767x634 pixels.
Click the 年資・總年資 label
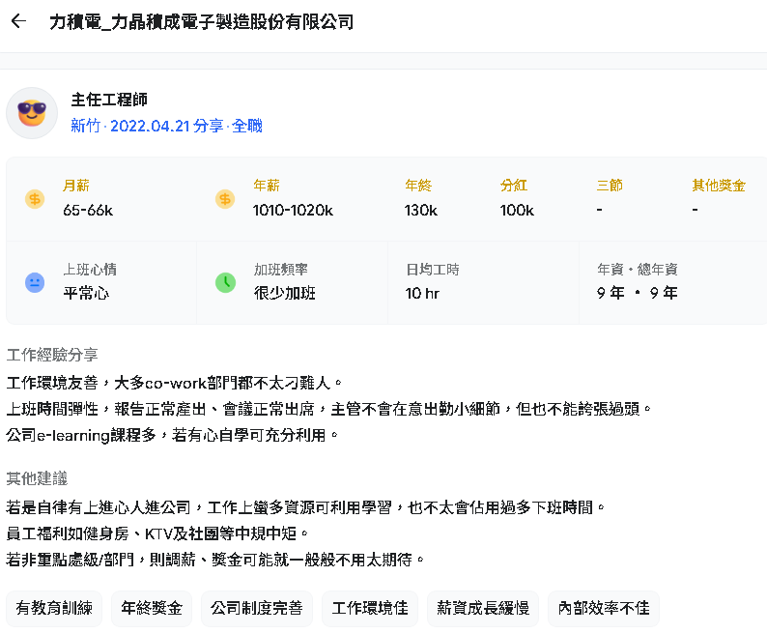638,270
